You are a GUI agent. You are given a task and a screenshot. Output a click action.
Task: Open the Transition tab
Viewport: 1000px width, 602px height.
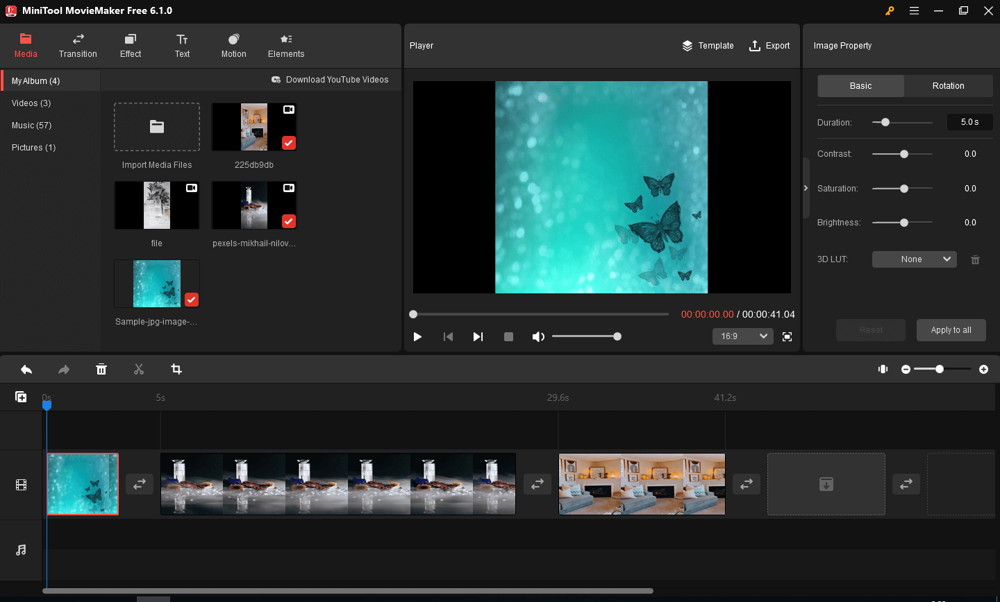coord(78,46)
